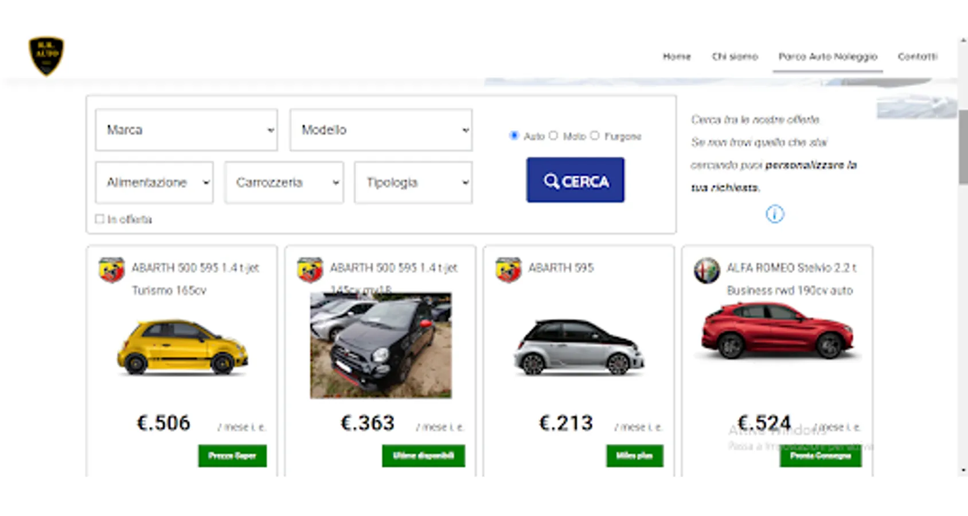Open the Tipologia dropdown
968x516 pixels.
(413, 182)
